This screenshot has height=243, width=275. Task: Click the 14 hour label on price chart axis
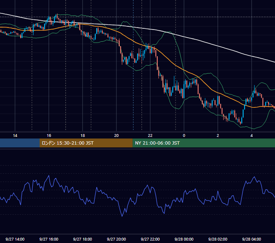15,136
